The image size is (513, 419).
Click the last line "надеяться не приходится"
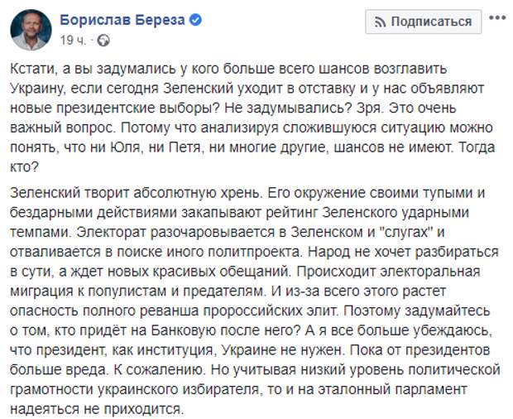point(97,409)
